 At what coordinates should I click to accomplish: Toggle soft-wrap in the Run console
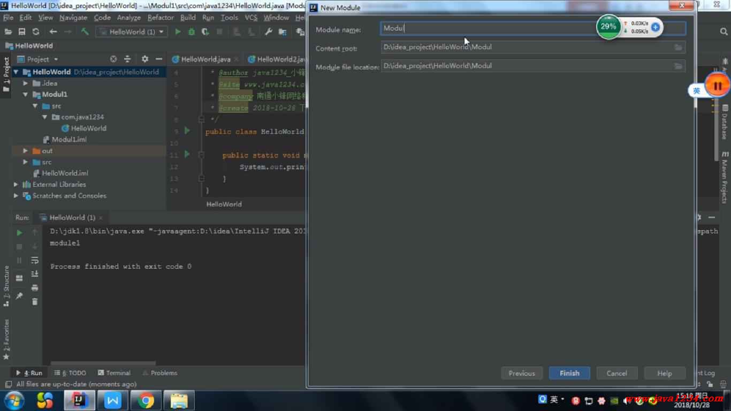(x=35, y=260)
